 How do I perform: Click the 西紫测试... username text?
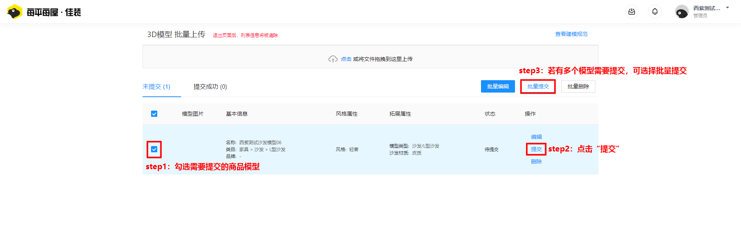pos(707,8)
